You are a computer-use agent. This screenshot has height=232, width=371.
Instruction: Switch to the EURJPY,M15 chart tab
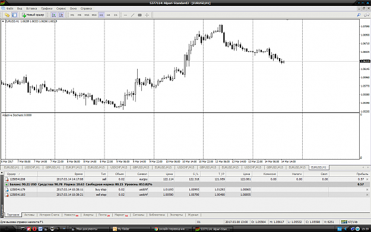coord(74,167)
